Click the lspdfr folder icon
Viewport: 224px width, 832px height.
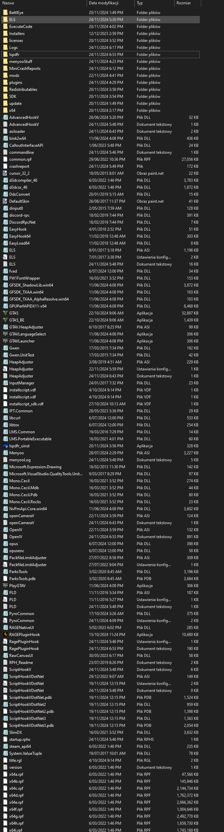(5, 55)
